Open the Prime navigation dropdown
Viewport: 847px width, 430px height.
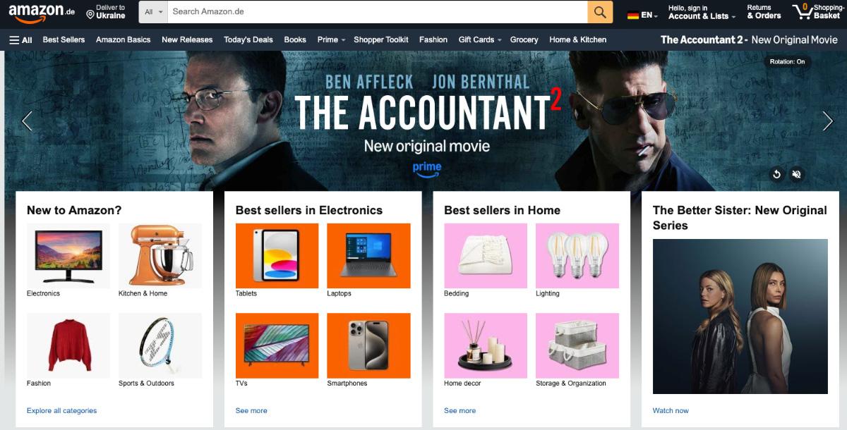[x=331, y=40]
